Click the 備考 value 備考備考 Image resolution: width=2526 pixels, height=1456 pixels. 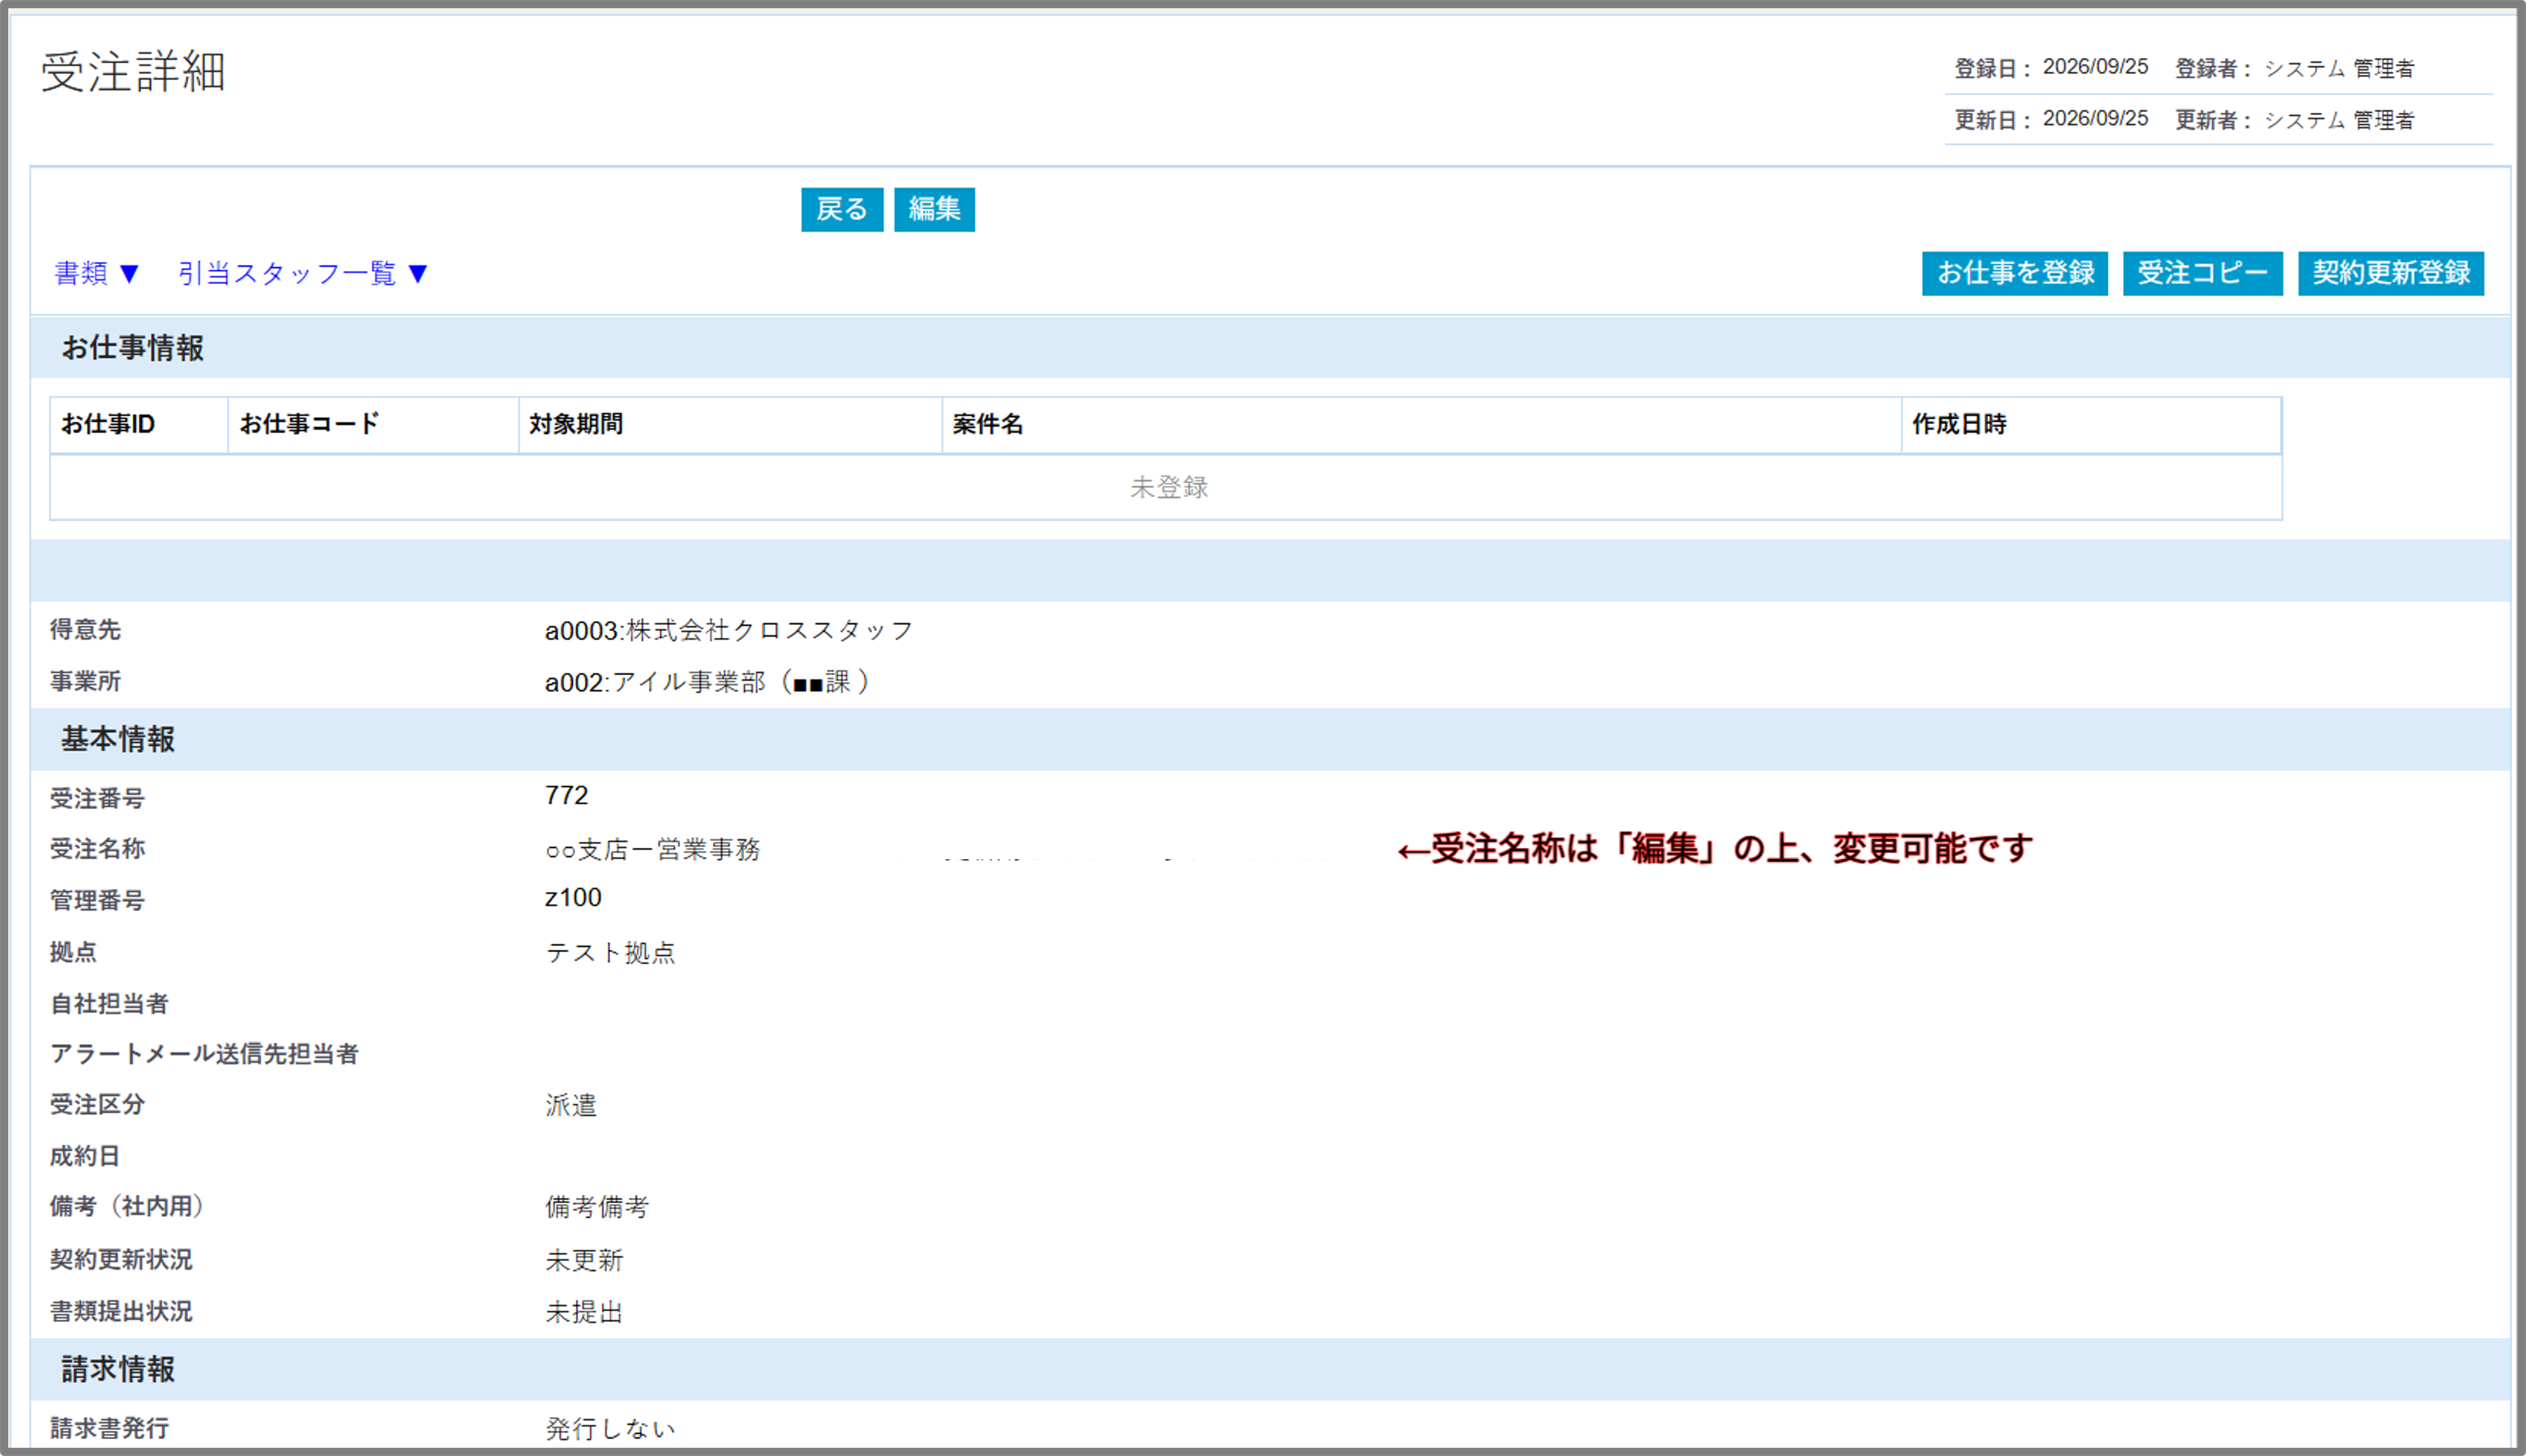(596, 1207)
